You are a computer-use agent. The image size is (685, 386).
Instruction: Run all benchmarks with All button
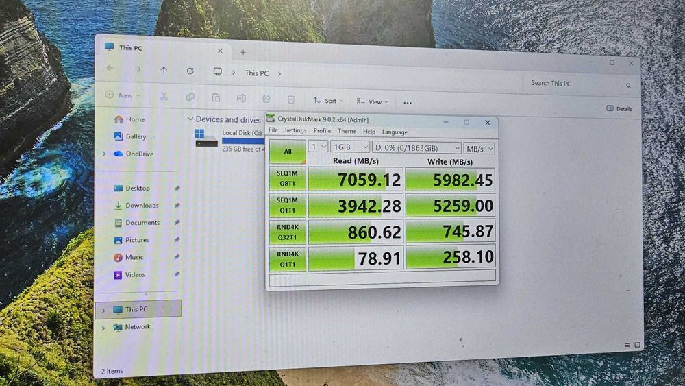(288, 152)
